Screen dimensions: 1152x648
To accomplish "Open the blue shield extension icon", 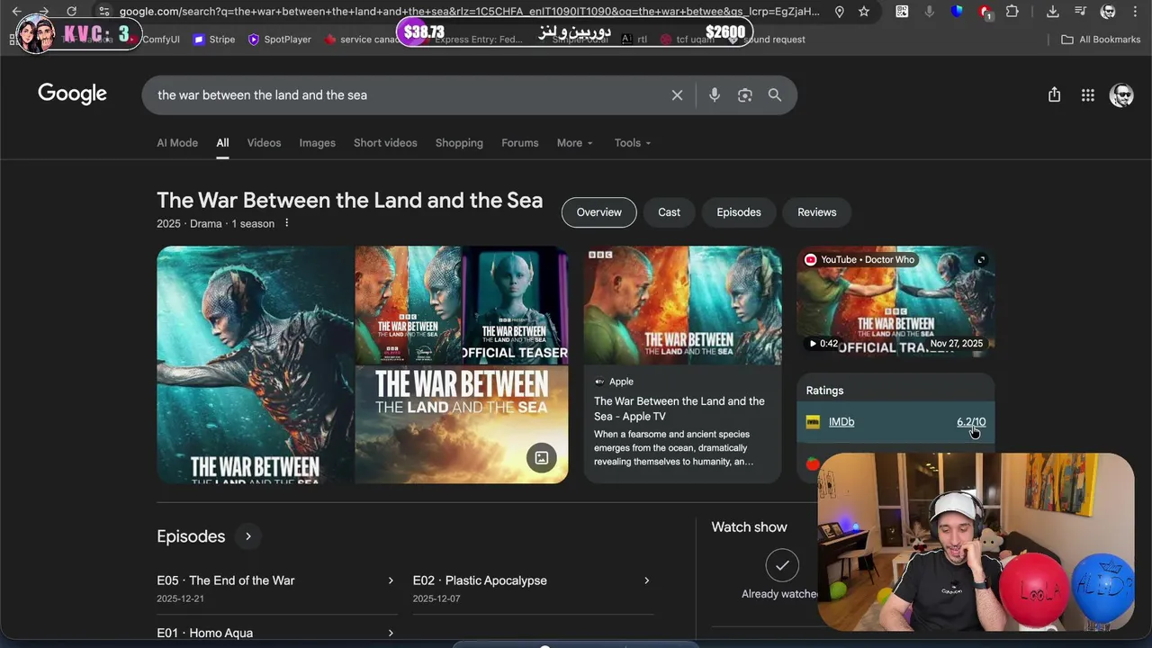I will coord(957,12).
